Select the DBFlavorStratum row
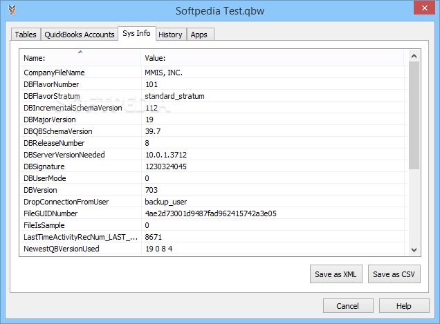This screenshot has width=440, height=324. click(214, 96)
